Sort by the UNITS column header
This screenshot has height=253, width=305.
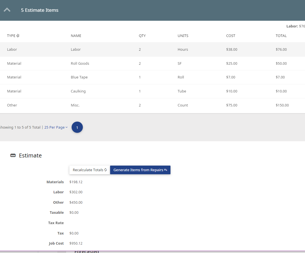pos(183,36)
